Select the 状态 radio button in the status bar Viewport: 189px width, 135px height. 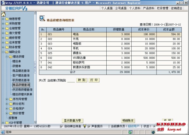(x=154, y=126)
